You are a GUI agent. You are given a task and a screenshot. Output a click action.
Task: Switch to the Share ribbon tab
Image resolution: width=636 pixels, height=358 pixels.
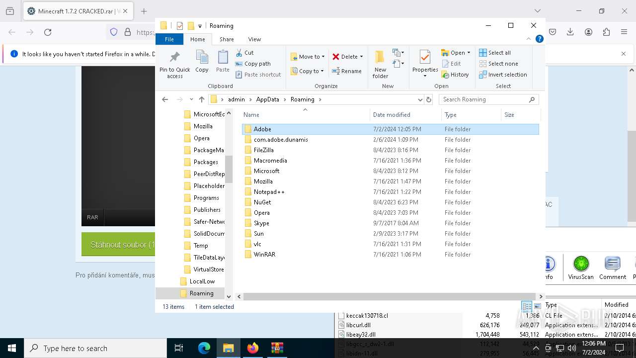coord(227,39)
